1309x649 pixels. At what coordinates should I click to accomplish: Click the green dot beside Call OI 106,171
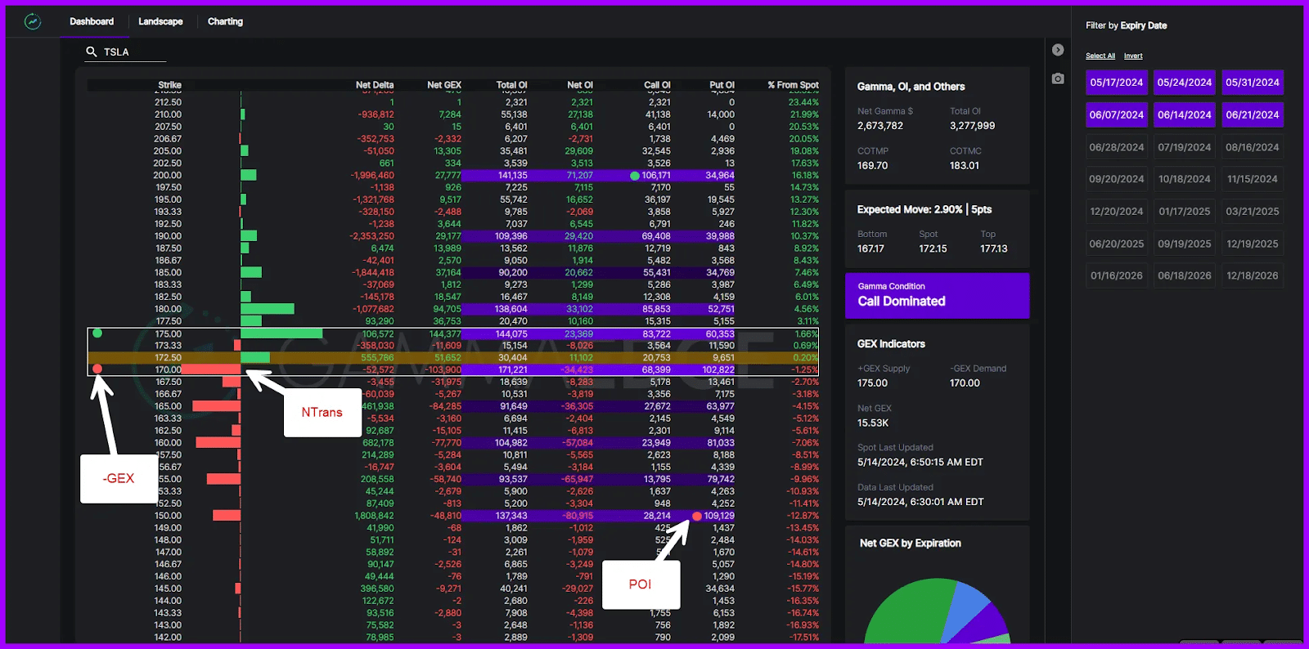[x=635, y=176]
